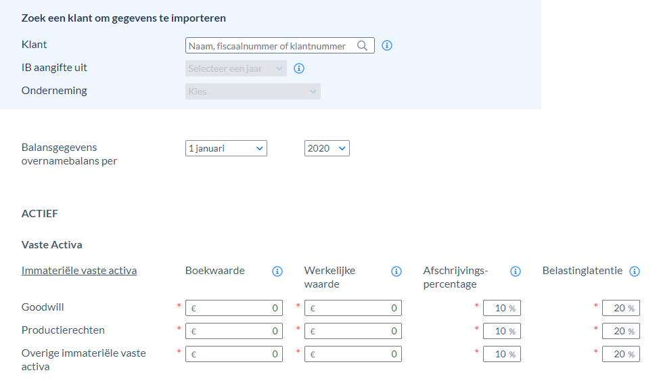Expand the 2020 year dropdown
Screen dimensions: 659x379
point(327,148)
